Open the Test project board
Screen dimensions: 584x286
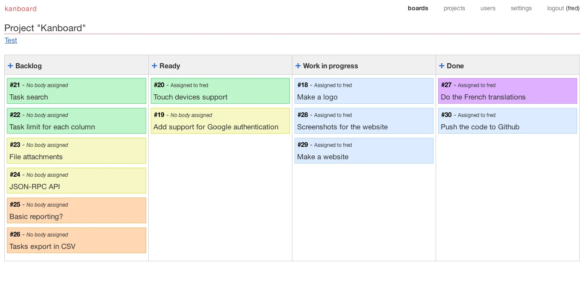point(11,40)
